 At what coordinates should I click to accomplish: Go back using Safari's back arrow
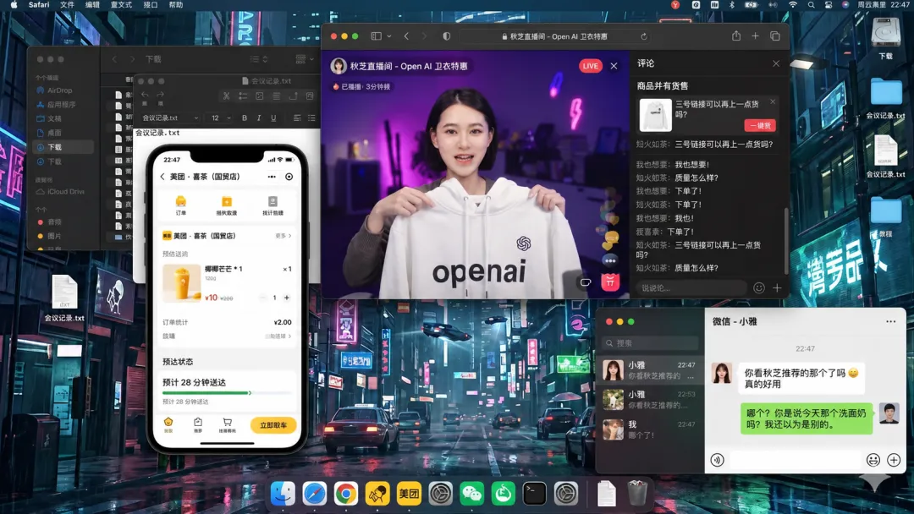click(406, 36)
